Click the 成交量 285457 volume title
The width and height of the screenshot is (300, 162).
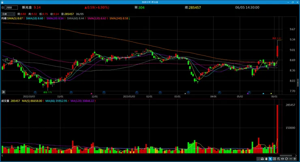pos(11,101)
